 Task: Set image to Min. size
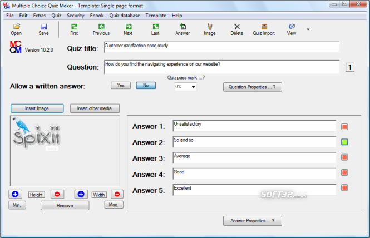[17, 205]
